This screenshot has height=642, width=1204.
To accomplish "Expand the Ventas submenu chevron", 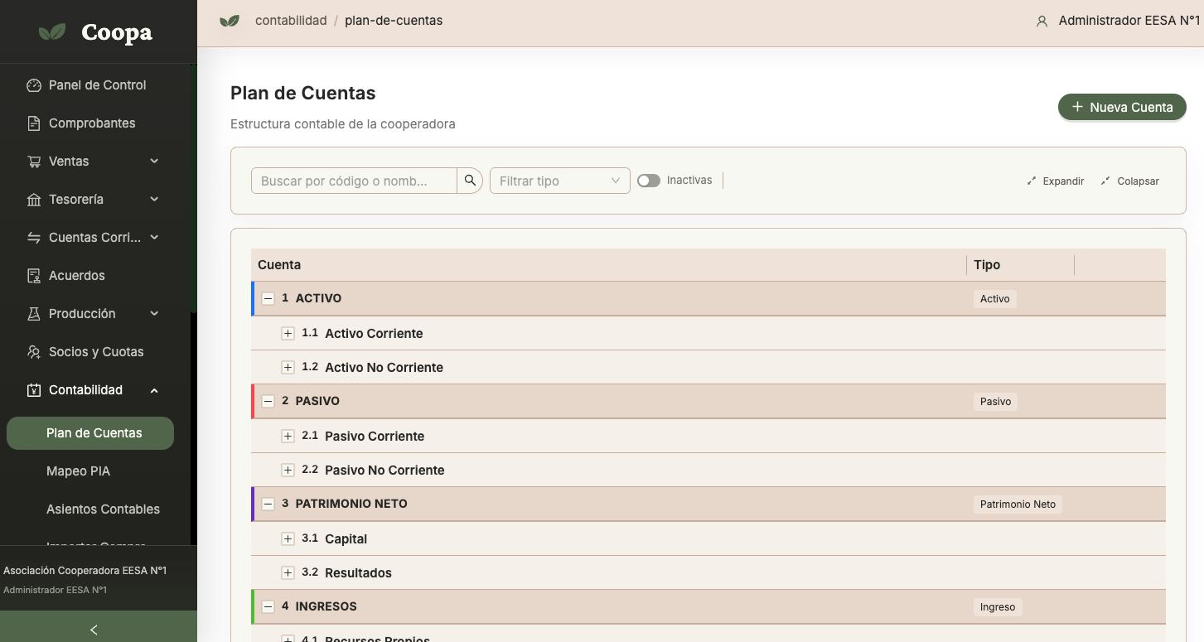I will click(154, 162).
